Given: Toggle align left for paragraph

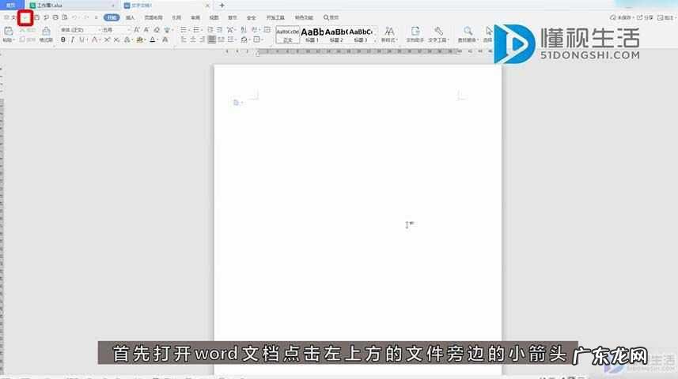Looking at the screenshot, I should click(x=184, y=39).
